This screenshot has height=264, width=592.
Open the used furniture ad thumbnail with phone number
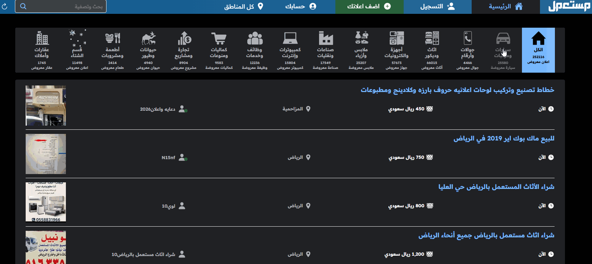[x=46, y=202]
